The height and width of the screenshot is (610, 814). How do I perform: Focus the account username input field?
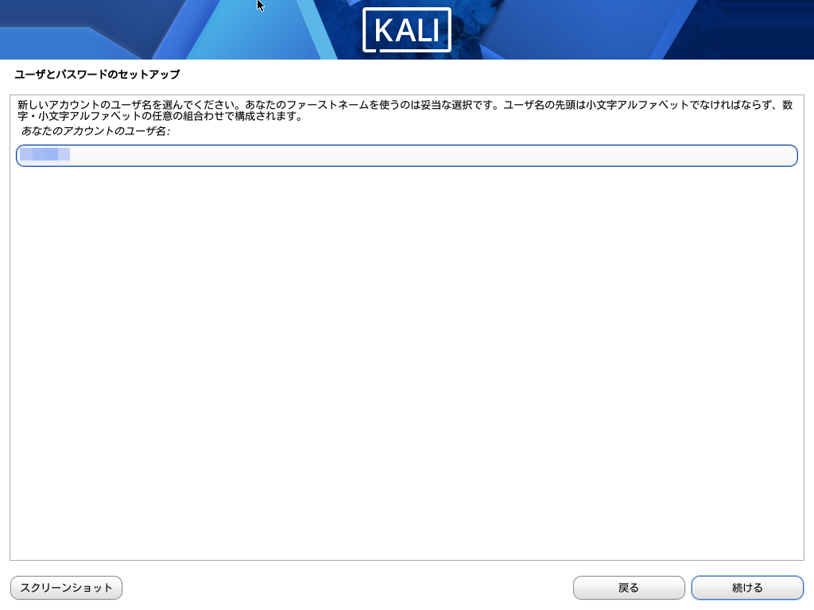[x=406, y=156]
